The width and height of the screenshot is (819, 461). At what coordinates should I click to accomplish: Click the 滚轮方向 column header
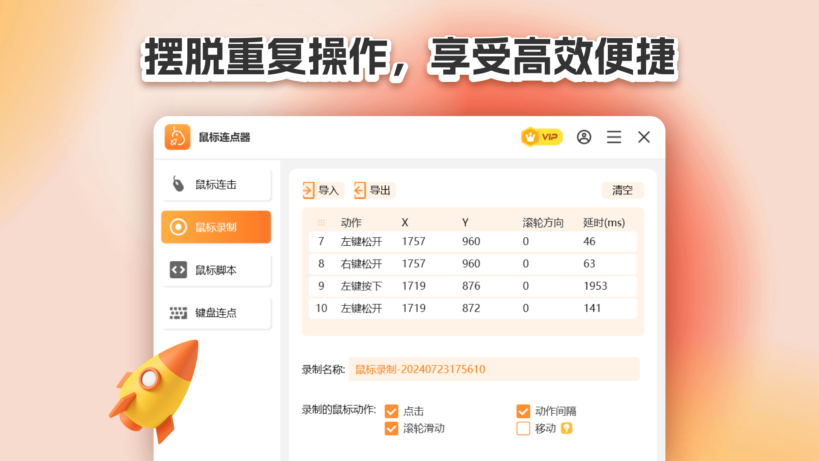543,222
